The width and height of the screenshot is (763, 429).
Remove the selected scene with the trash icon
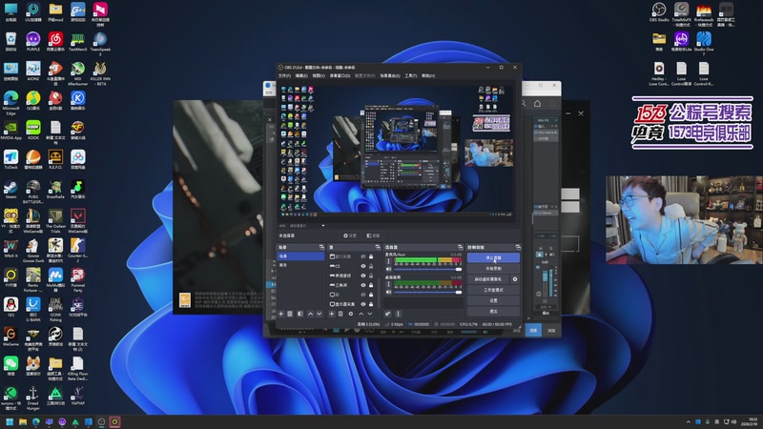click(x=290, y=314)
